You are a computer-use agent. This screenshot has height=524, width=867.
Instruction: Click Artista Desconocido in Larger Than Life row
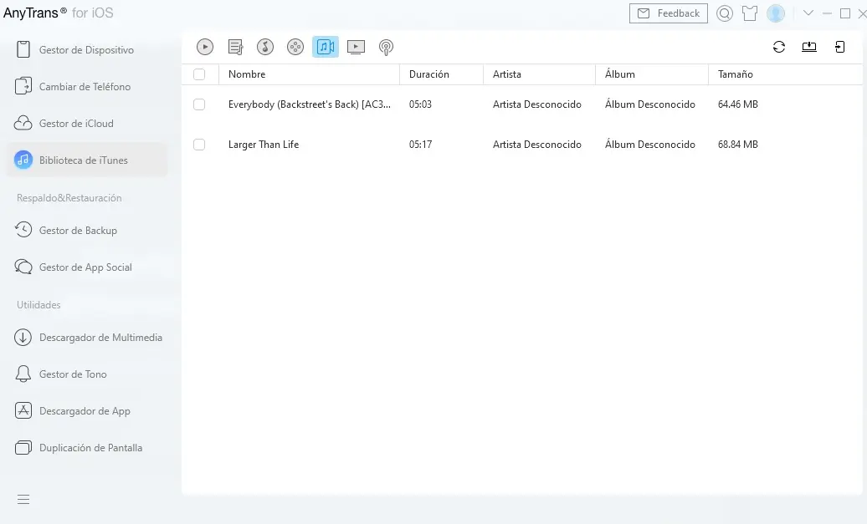pyautogui.click(x=537, y=145)
